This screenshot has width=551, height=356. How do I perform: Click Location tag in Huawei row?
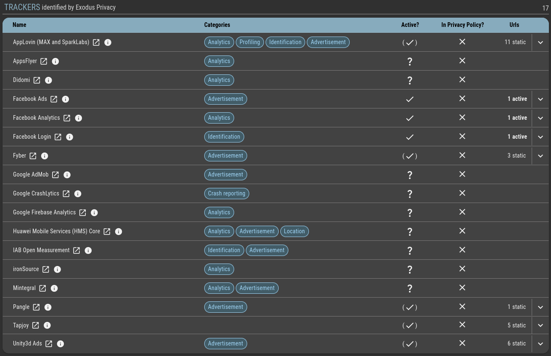coord(294,231)
